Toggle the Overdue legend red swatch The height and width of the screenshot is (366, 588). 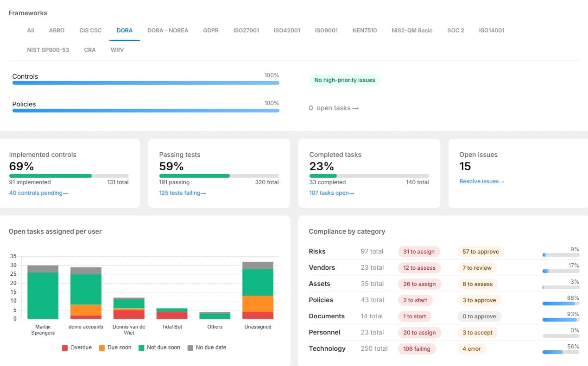(x=65, y=347)
